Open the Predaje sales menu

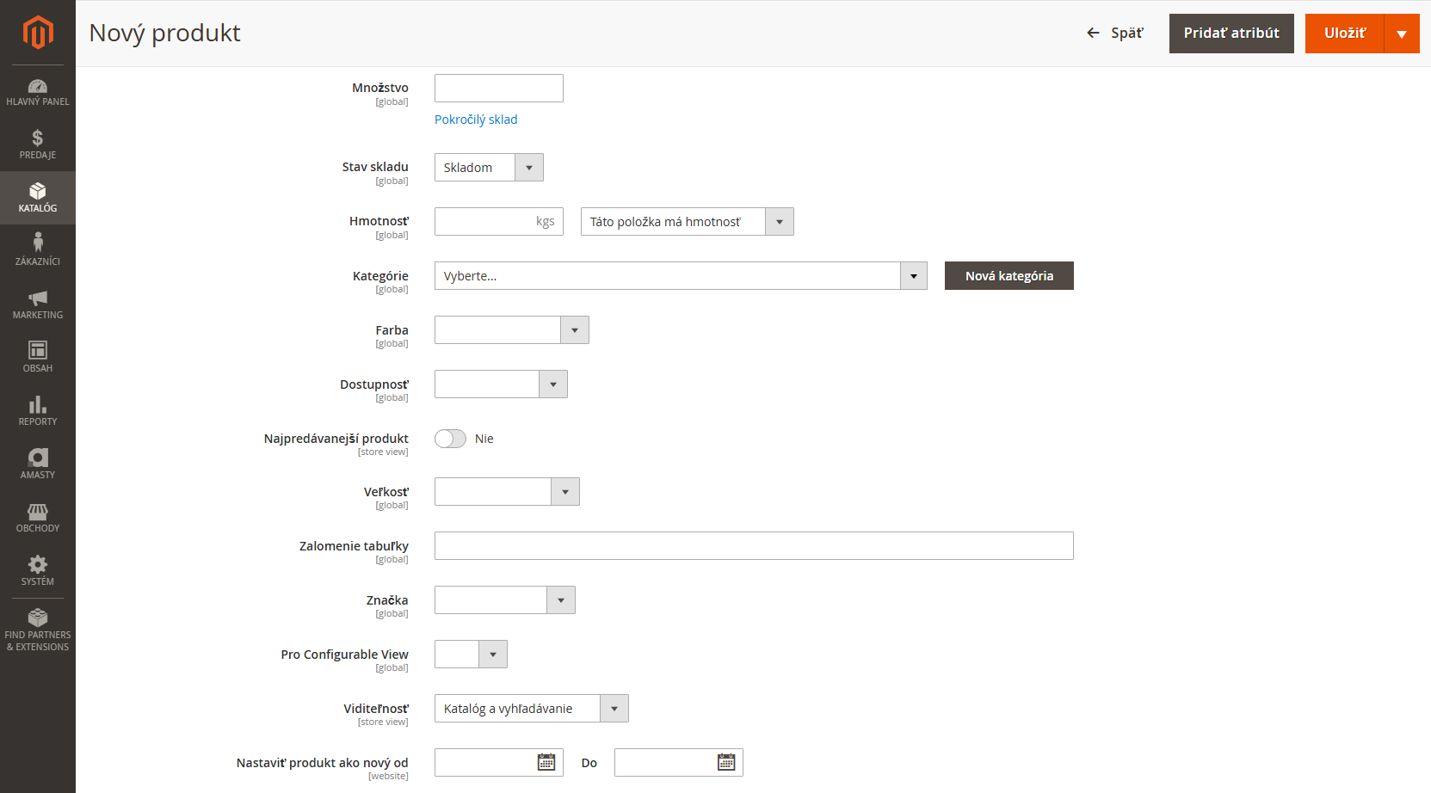pyautogui.click(x=38, y=144)
